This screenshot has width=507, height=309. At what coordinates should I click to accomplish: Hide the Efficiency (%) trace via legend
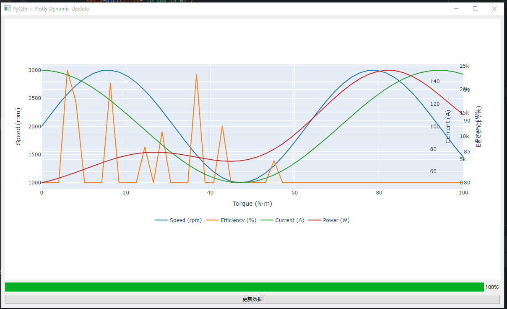pyautogui.click(x=238, y=220)
